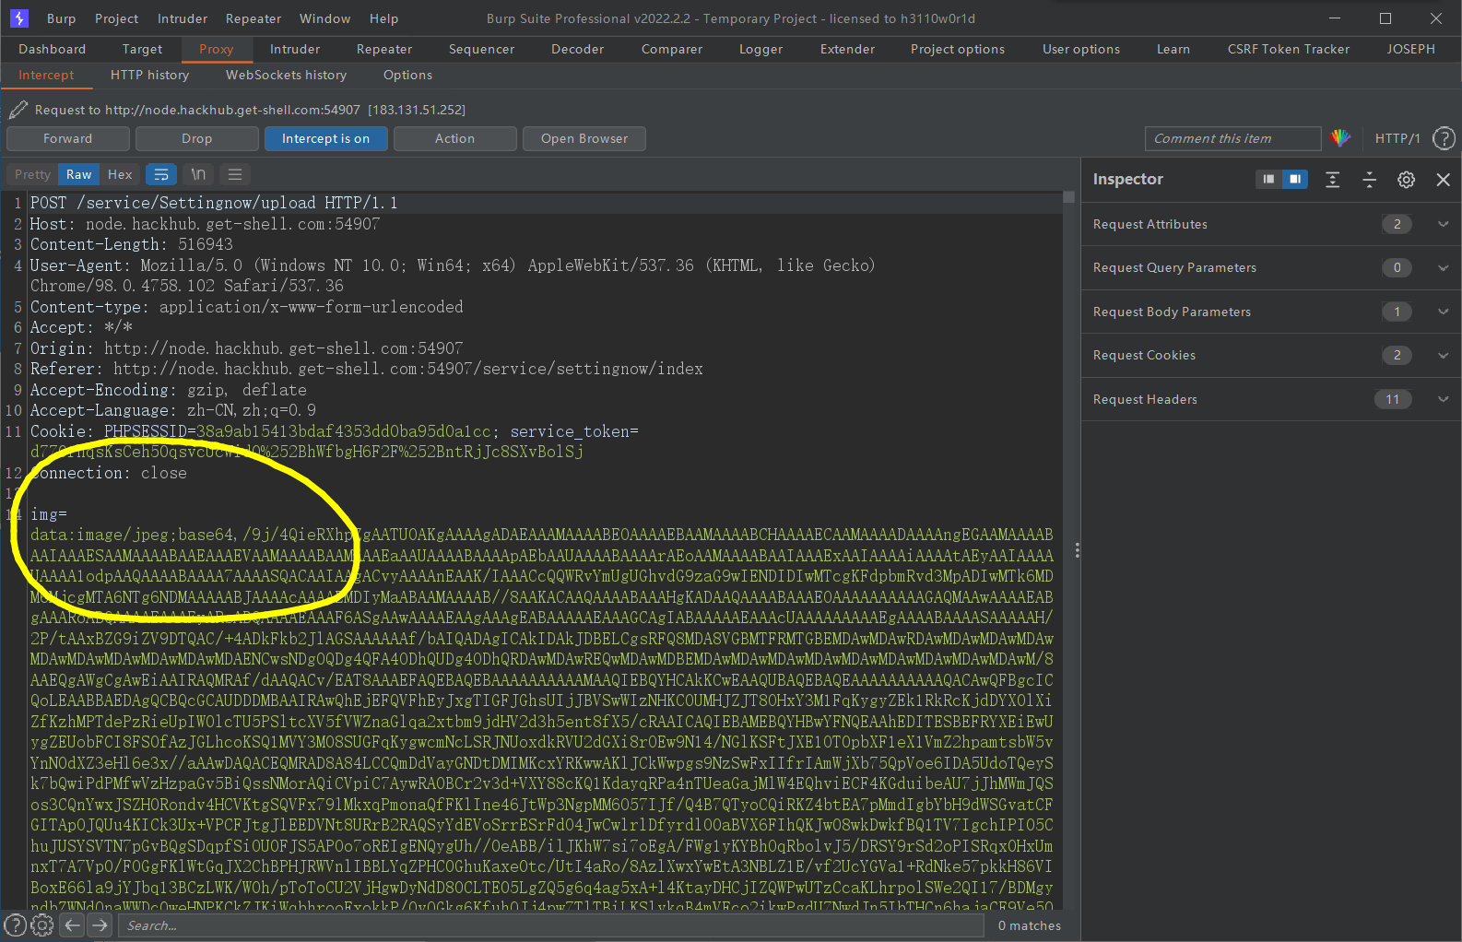
Task: Click the HTTP/1 protocol label
Action: click(x=1397, y=138)
